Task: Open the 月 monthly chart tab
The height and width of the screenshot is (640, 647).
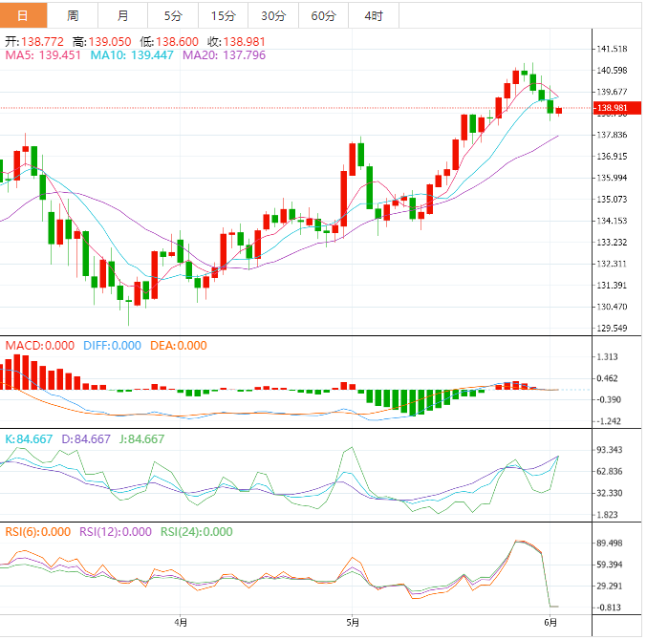Action: [x=123, y=15]
